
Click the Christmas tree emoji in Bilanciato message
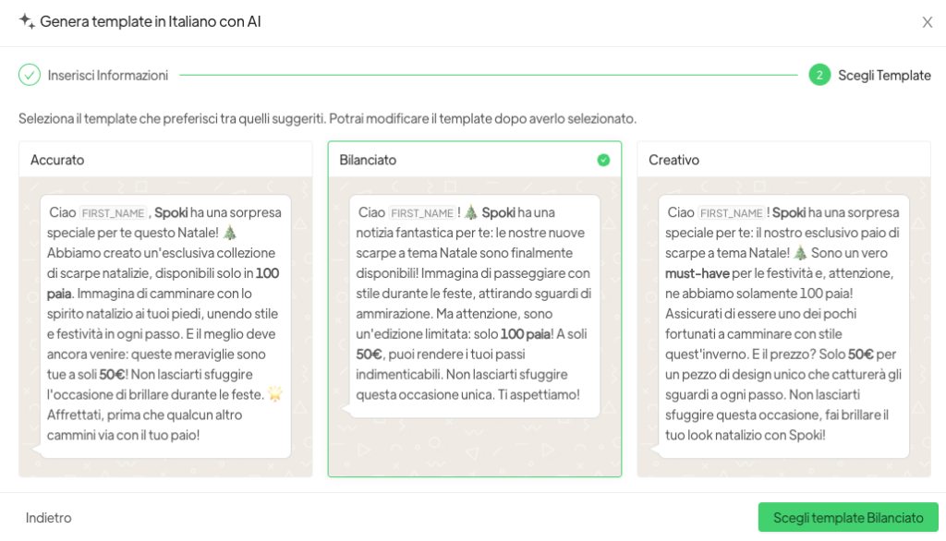pos(469,212)
